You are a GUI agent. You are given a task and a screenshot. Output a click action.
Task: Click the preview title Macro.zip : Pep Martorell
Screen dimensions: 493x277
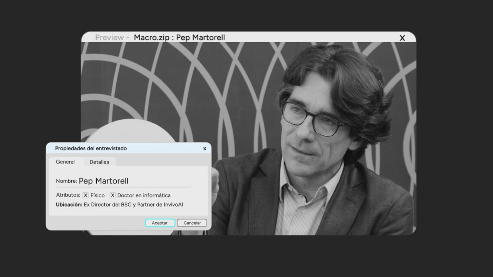click(179, 38)
